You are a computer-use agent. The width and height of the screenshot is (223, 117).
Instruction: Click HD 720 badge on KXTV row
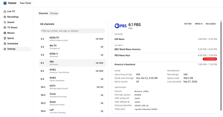coord(100,87)
